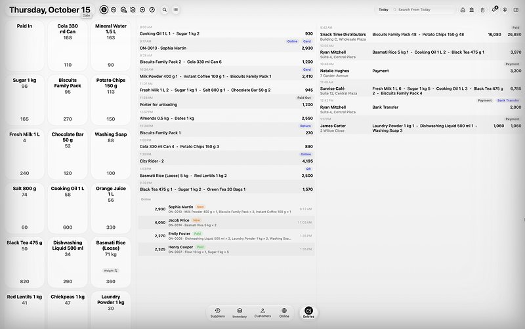Open Basmati Rice (Loose) 5 kg QR entry

pos(226,172)
